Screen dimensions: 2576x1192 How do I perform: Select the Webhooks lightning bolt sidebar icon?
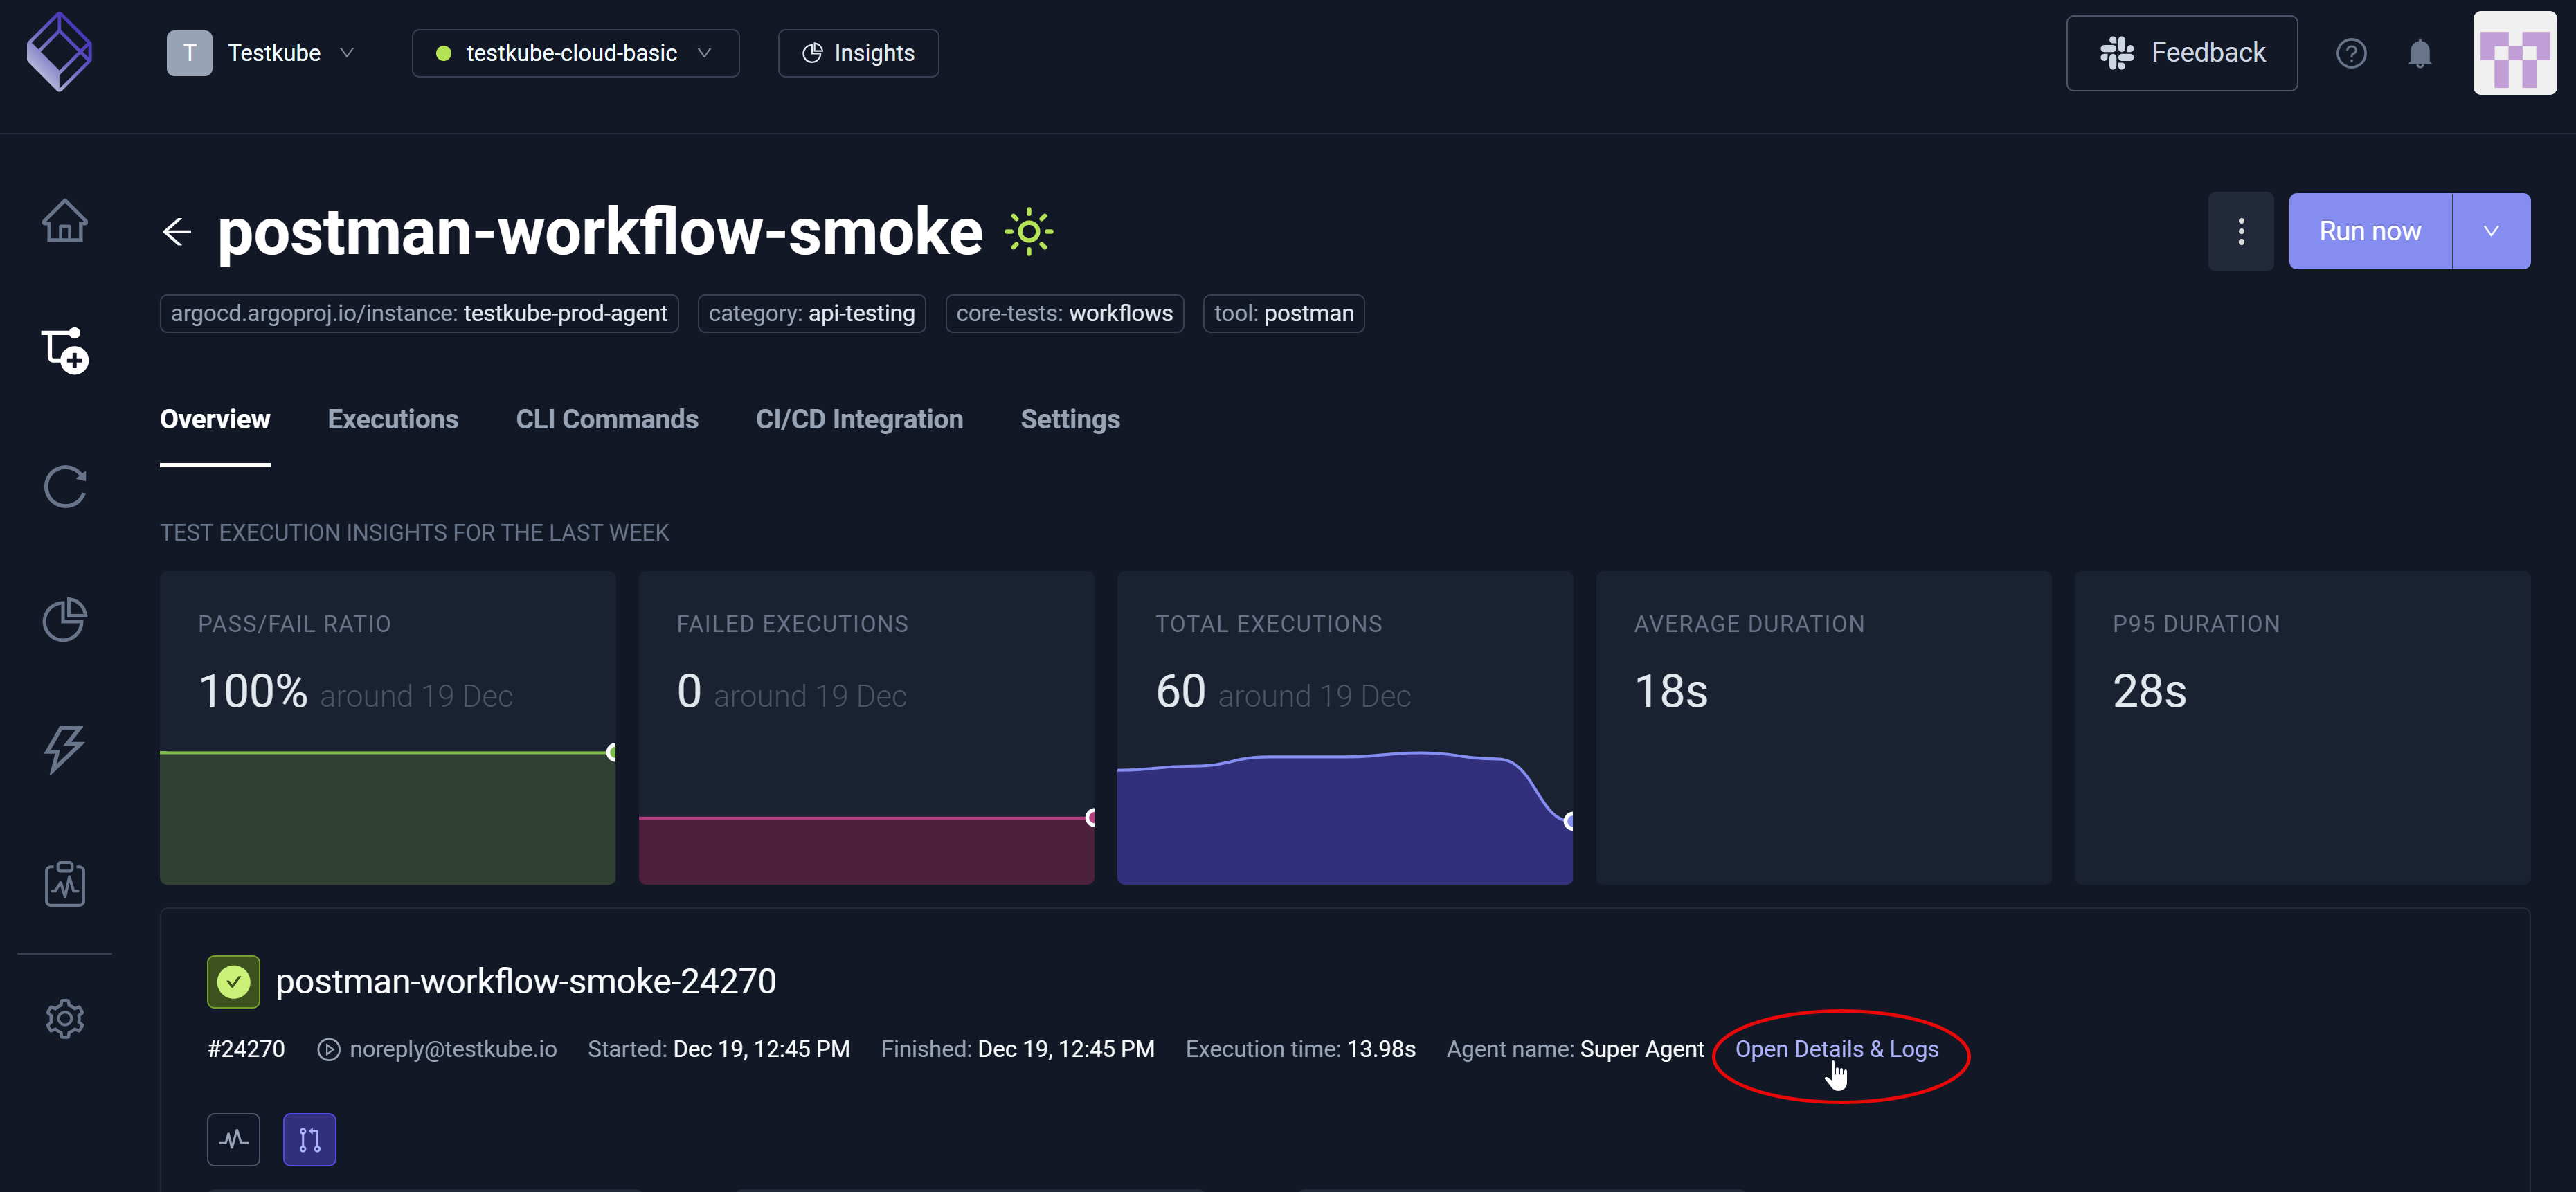pos(64,750)
